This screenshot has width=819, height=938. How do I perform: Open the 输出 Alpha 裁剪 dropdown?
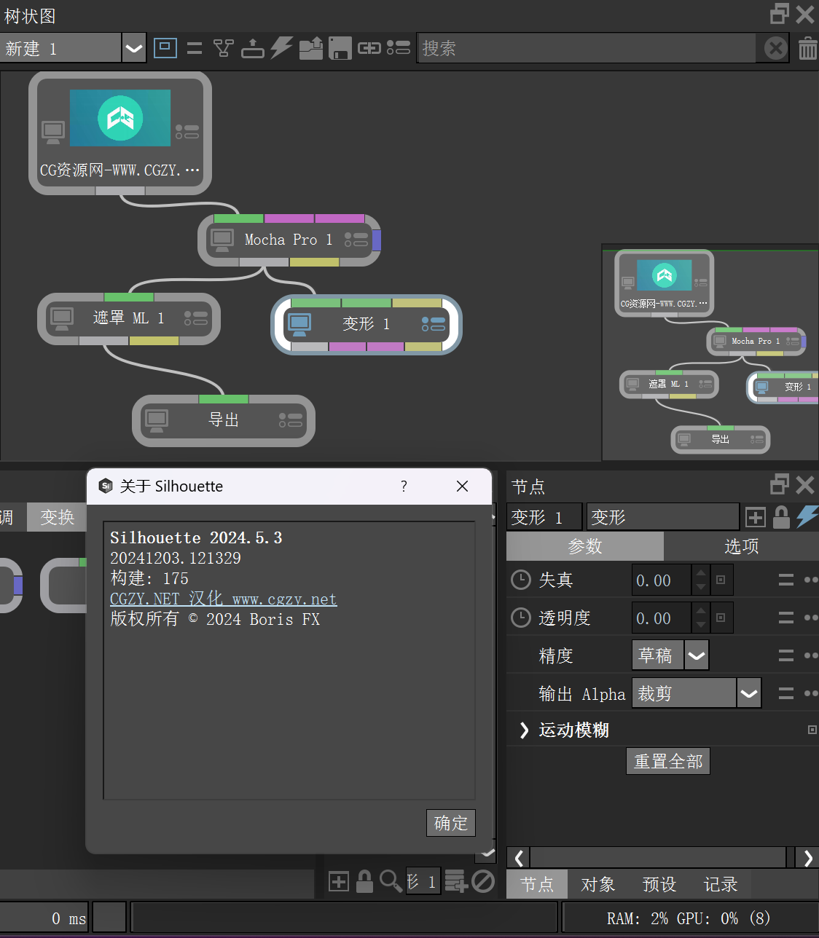749,693
